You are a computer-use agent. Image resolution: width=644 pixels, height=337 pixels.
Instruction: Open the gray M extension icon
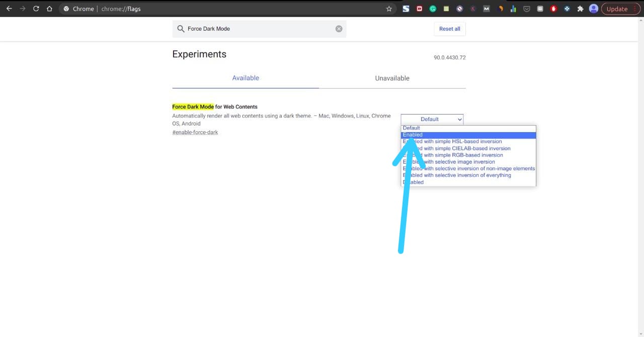(487, 9)
